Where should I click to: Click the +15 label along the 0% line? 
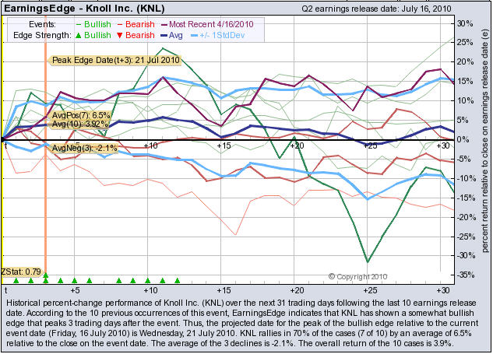[x=224, y=145]
